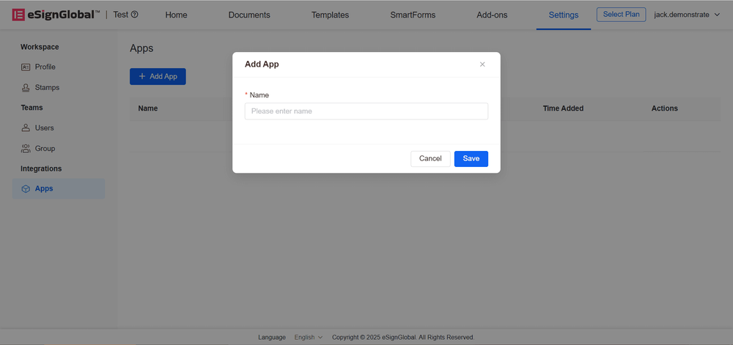Click the Group people icon
Viewport: 733px width, 345px height.
(26, 148)
